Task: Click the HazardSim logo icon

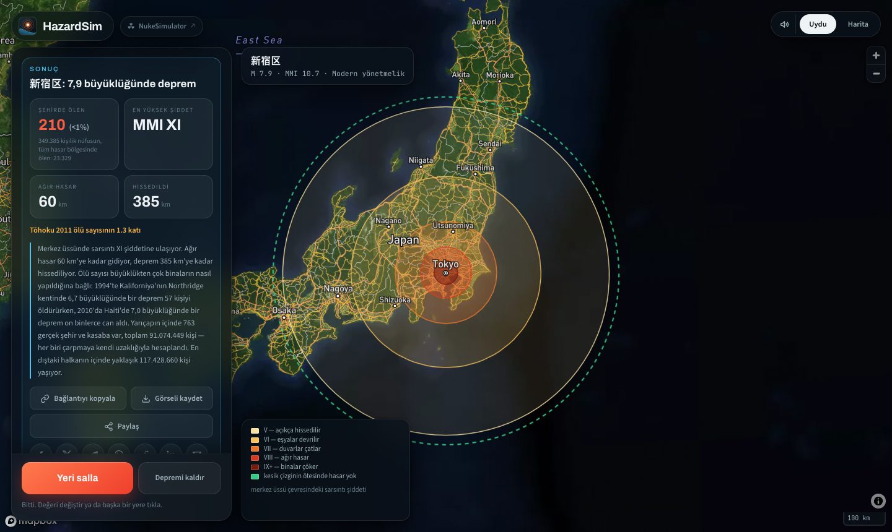Action: tap(28, 26)
